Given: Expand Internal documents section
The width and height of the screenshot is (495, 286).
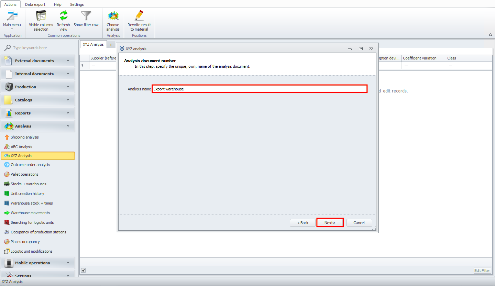Looking at the screenshot, I should [38, 74].
